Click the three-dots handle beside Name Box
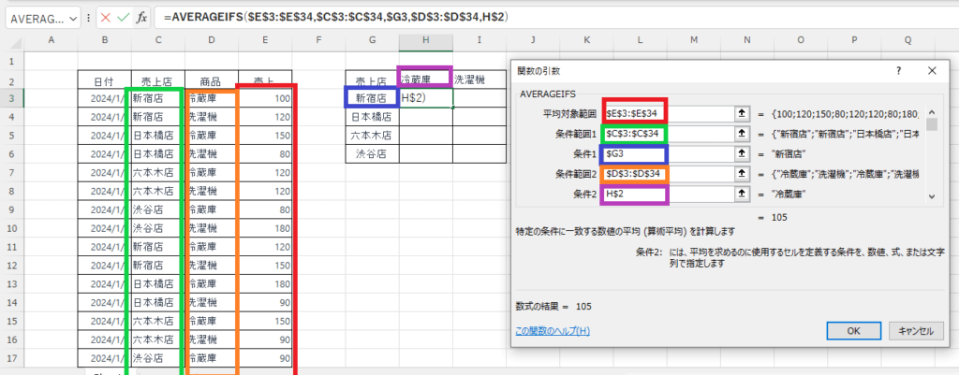The height and width of the screenshot is (375, 959). [90, 19]
